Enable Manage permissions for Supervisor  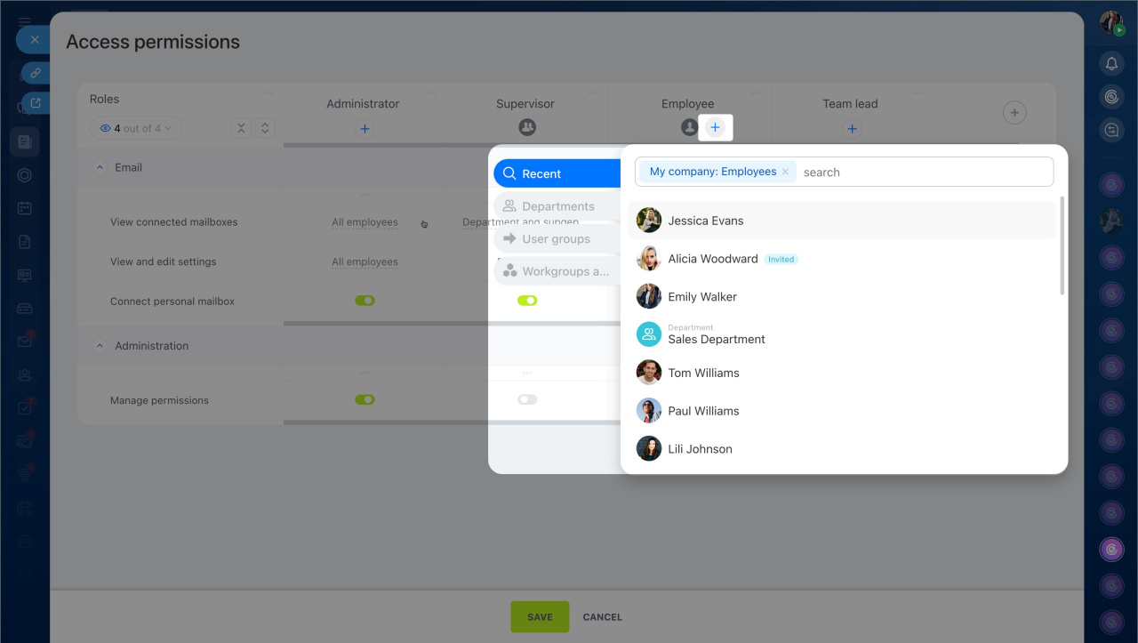pyautogui.click(x=527, y=400)
